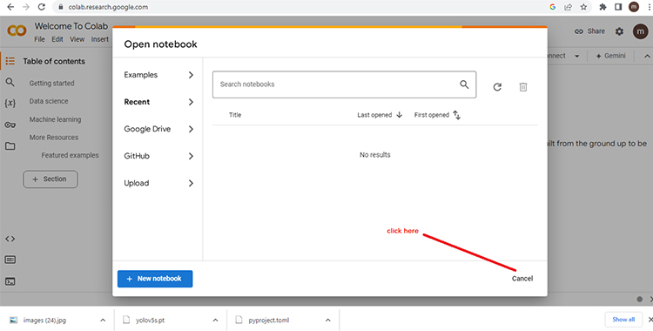Open options for images (24).jpg download
This screenshot has height=331, width=653.
103,321
